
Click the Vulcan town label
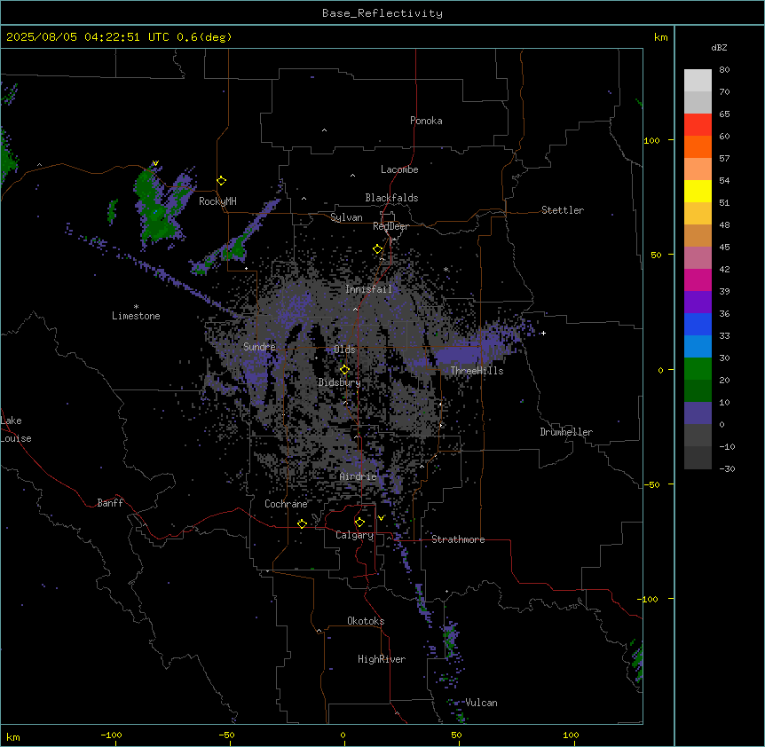[x=482, y=703]
